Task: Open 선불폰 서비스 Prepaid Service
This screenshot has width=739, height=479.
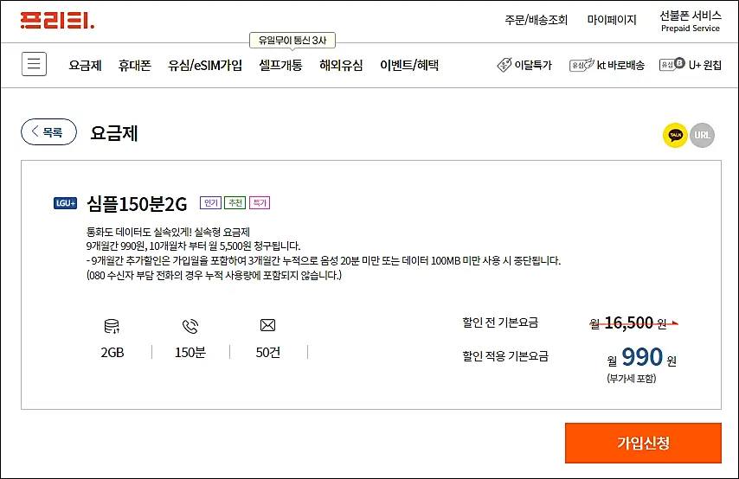Action: 691,22
